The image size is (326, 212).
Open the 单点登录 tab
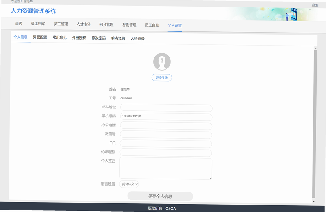[118, 38]
